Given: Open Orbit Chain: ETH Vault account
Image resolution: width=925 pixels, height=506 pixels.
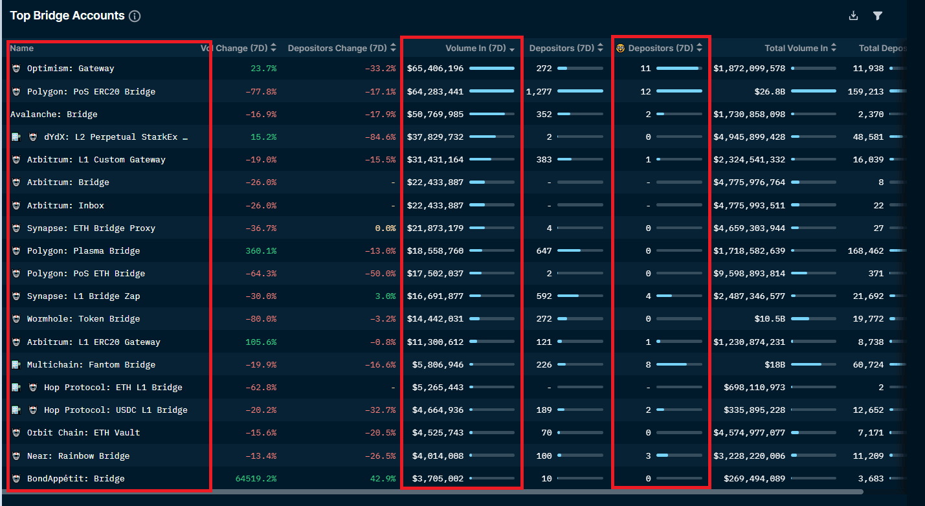Looking at the screenshot, I should (x=84, y=433).
